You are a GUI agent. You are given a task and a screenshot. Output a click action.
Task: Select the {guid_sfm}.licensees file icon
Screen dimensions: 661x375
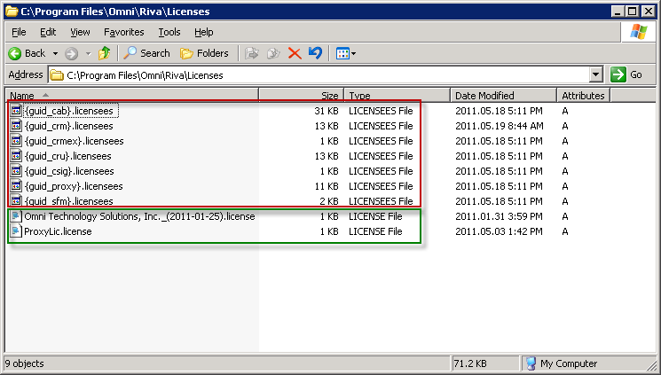(x=16, y=200)
